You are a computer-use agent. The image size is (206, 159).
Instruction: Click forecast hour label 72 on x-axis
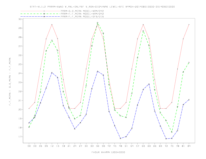tap(166, 146)
